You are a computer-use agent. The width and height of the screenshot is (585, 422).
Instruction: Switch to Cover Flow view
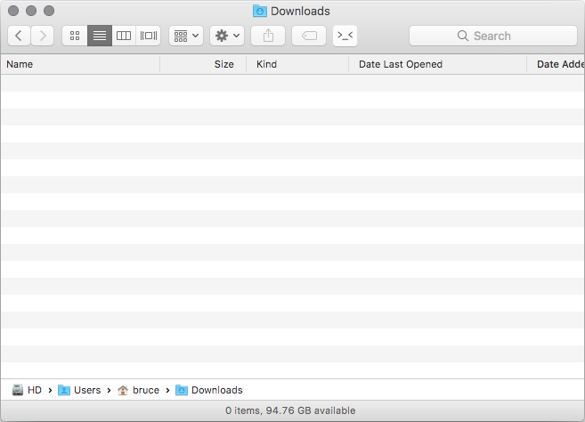[149, 36]
